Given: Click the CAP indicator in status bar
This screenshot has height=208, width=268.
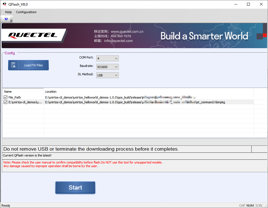Looking at the screenshot, I should [x=242, y=205].
